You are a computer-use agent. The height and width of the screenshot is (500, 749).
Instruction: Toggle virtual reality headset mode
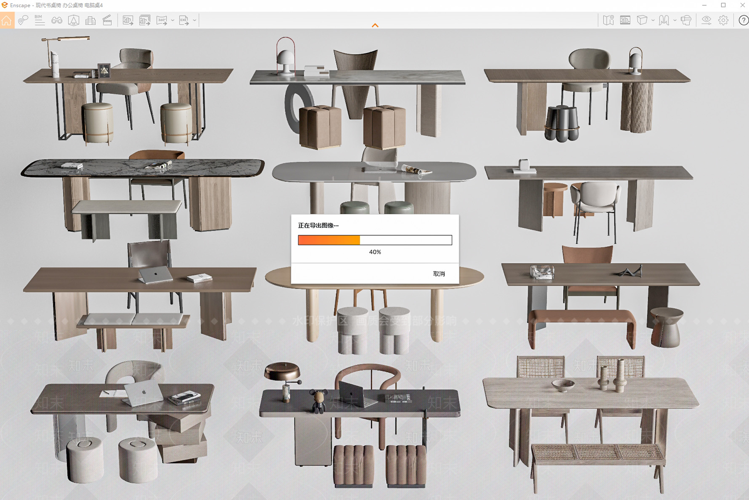pos(686,20)
